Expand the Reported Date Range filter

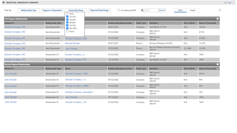pos(99,10)
